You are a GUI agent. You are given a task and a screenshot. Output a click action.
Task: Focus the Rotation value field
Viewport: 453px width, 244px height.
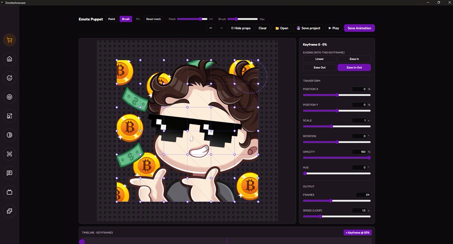click(x=359, y=136)
